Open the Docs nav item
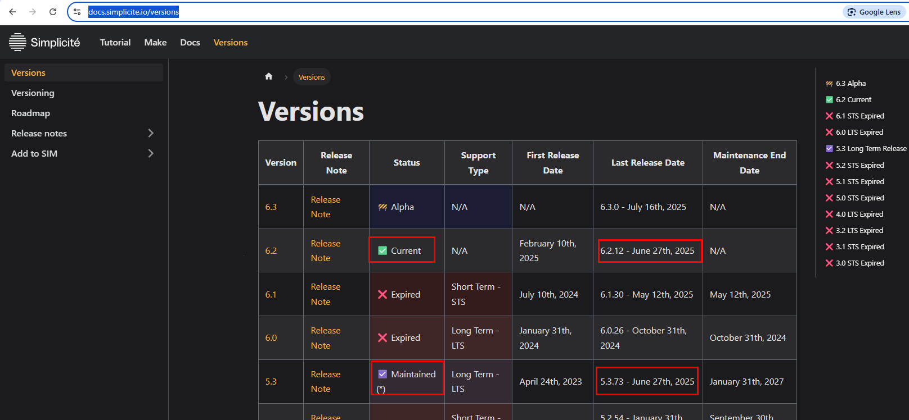Image resolution: width=909 pixels, height=420 pixels. click(x=190, y=42)
